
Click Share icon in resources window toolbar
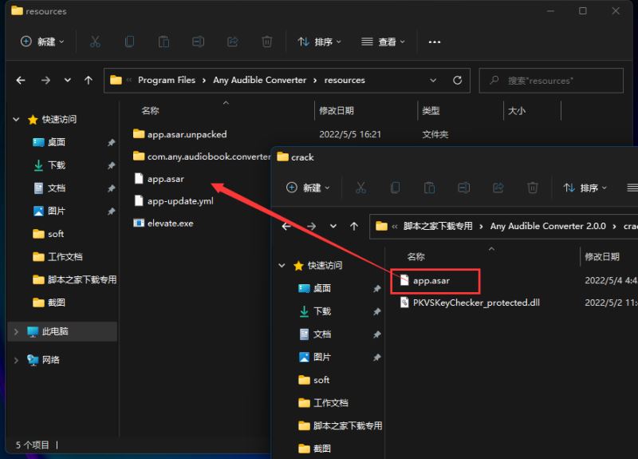[x=232, y=42]
